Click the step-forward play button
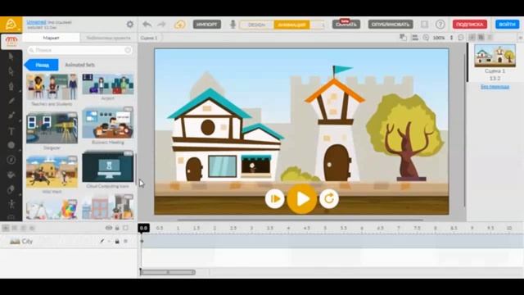Image resolution: width=524 pixels, height=295 pixels. tap(275, 198)
